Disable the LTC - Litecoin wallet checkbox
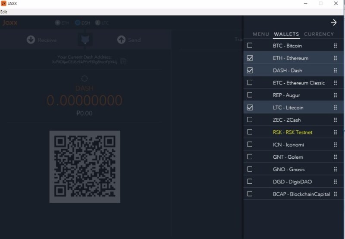Screen dimensions: 345x239 point(250,107)
